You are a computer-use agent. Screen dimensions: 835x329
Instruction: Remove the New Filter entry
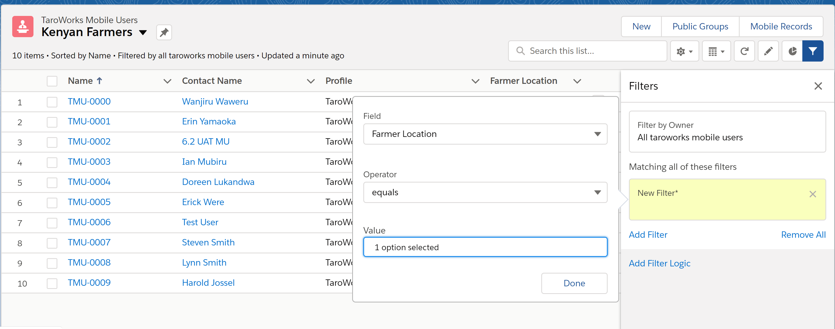pos(812,194)
